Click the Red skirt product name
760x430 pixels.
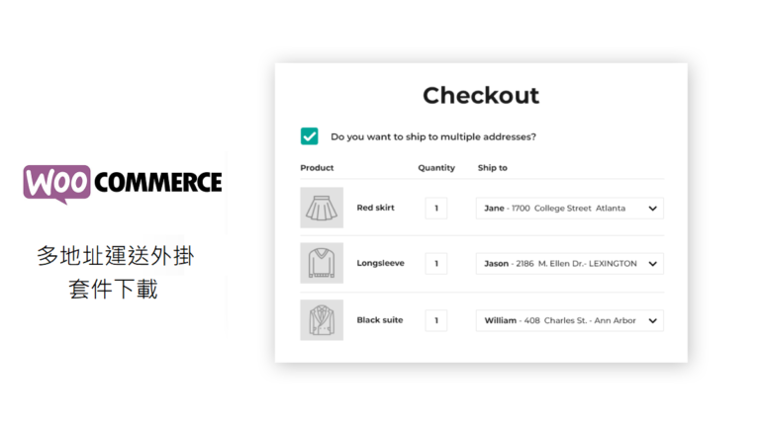pyautogui.click(x=375, y=208)
